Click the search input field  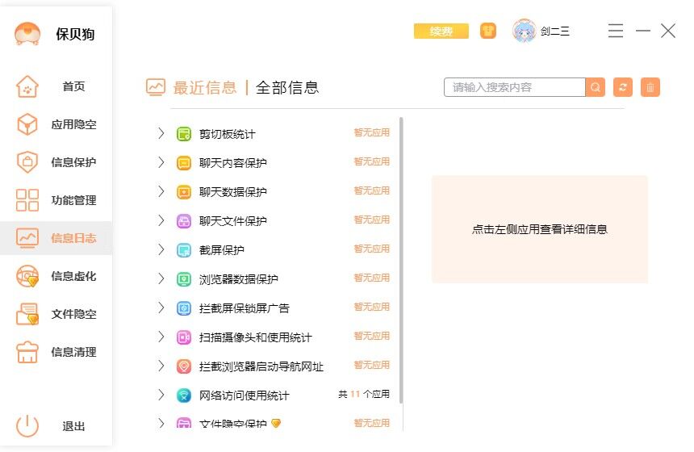coord(514,87)
